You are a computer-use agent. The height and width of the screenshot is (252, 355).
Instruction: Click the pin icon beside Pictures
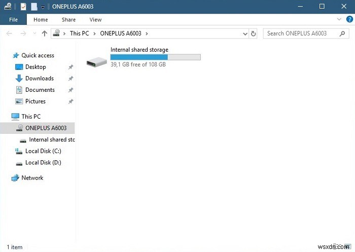pos(71,101)
